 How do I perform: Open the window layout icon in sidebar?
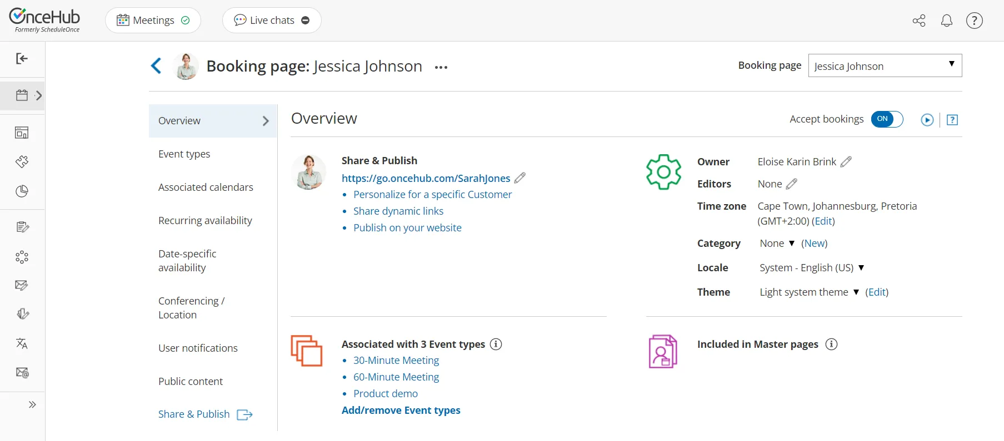[x=22, y=133]
